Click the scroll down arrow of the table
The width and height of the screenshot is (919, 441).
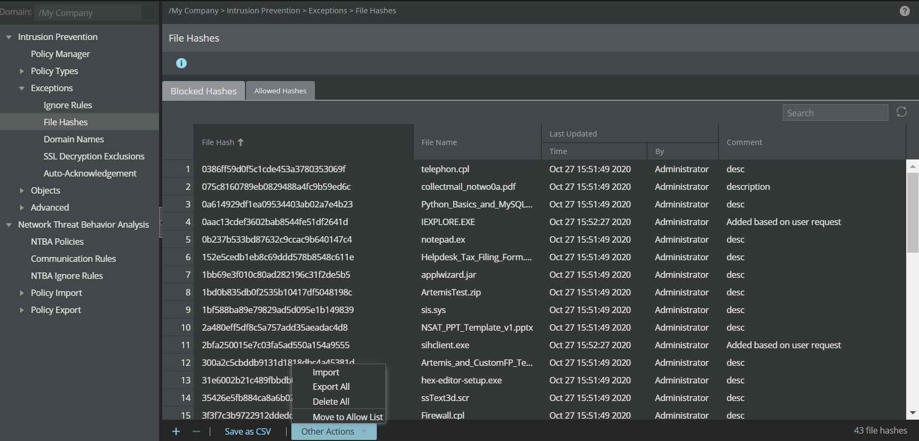(x=913, y=413)
